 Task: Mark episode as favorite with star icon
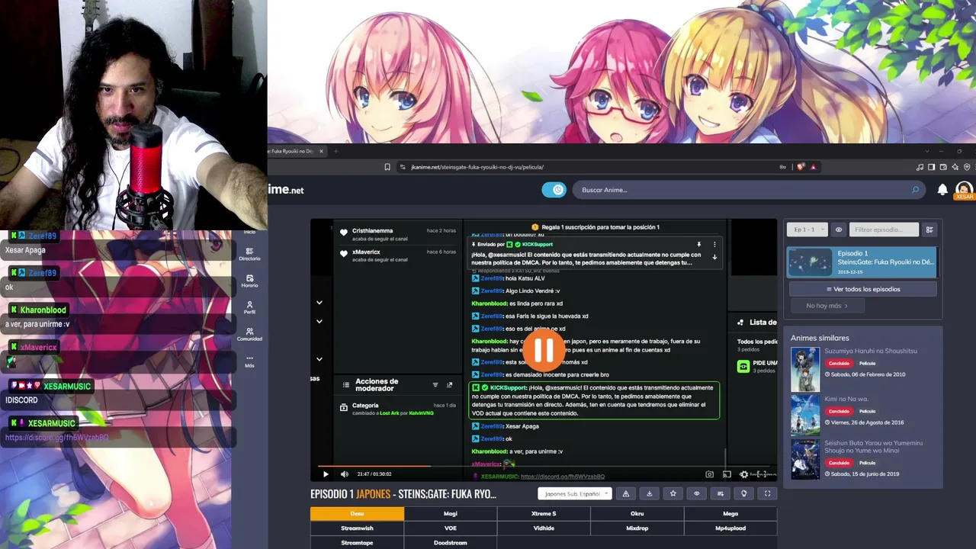[673, 493]
